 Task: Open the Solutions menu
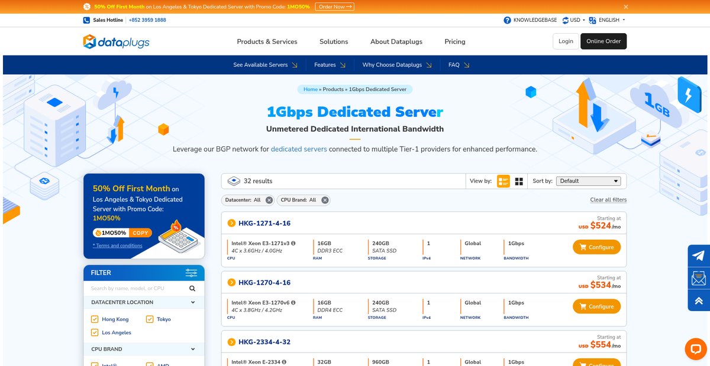point(334,42)
